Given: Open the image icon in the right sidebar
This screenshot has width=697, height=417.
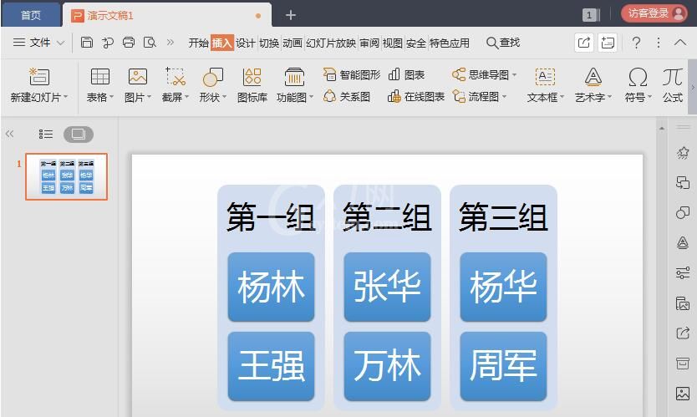Looking at the screenshot, I should 682,394.
